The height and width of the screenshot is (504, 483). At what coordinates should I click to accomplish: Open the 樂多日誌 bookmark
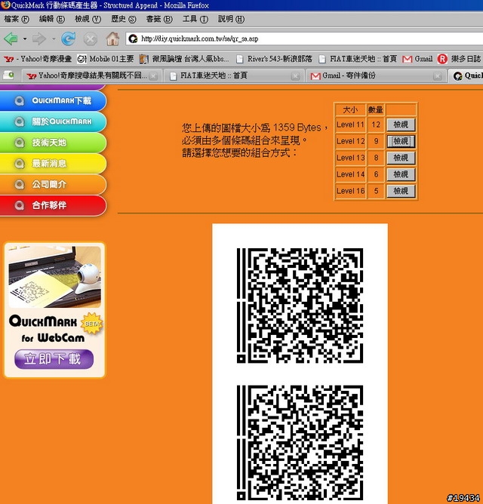tap(459, 59)
